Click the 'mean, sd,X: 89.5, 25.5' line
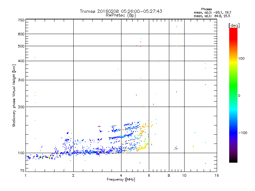The width and height of the screenshot is (255, 191). click(212, 16)
